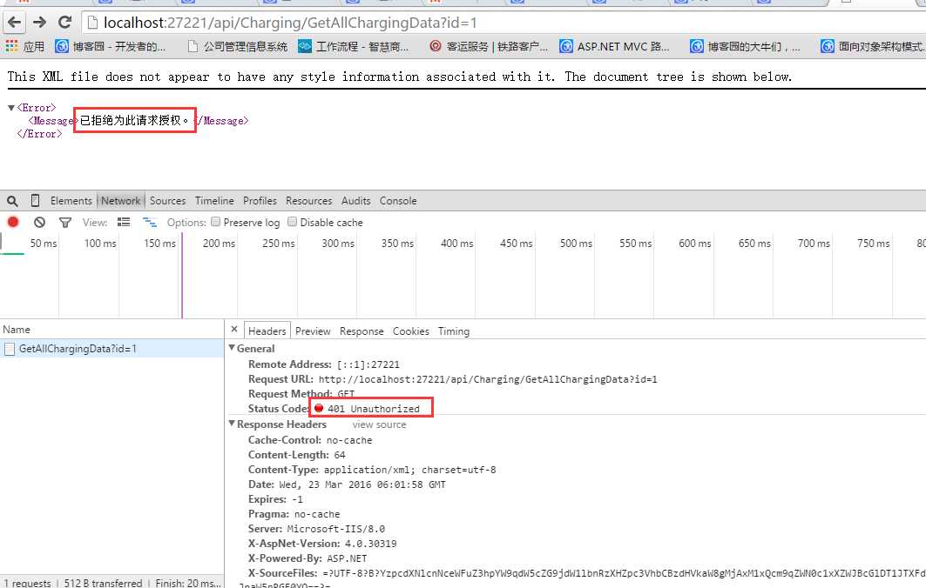Click the DevTools search magnifier icon

tap(12, 201)
